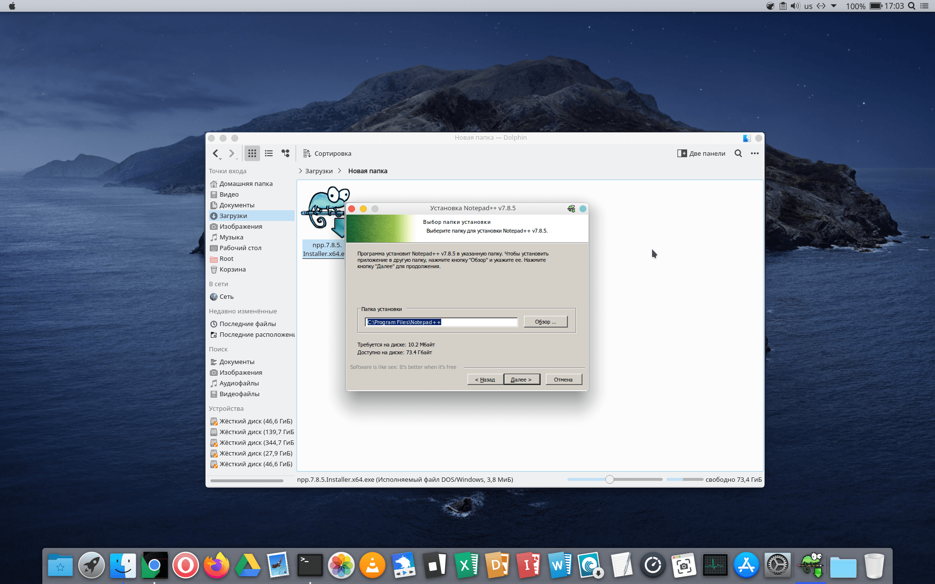Click the battery indicator in menu bar
935x584 pixels.
876,6
